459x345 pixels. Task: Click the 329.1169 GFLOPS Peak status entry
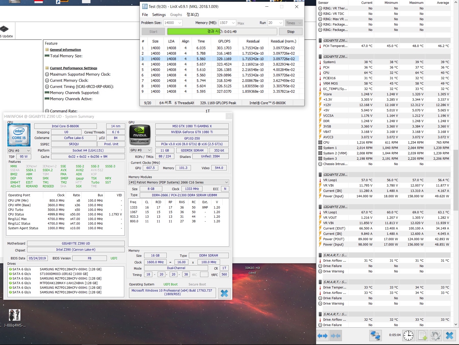(x=218, y=103)
